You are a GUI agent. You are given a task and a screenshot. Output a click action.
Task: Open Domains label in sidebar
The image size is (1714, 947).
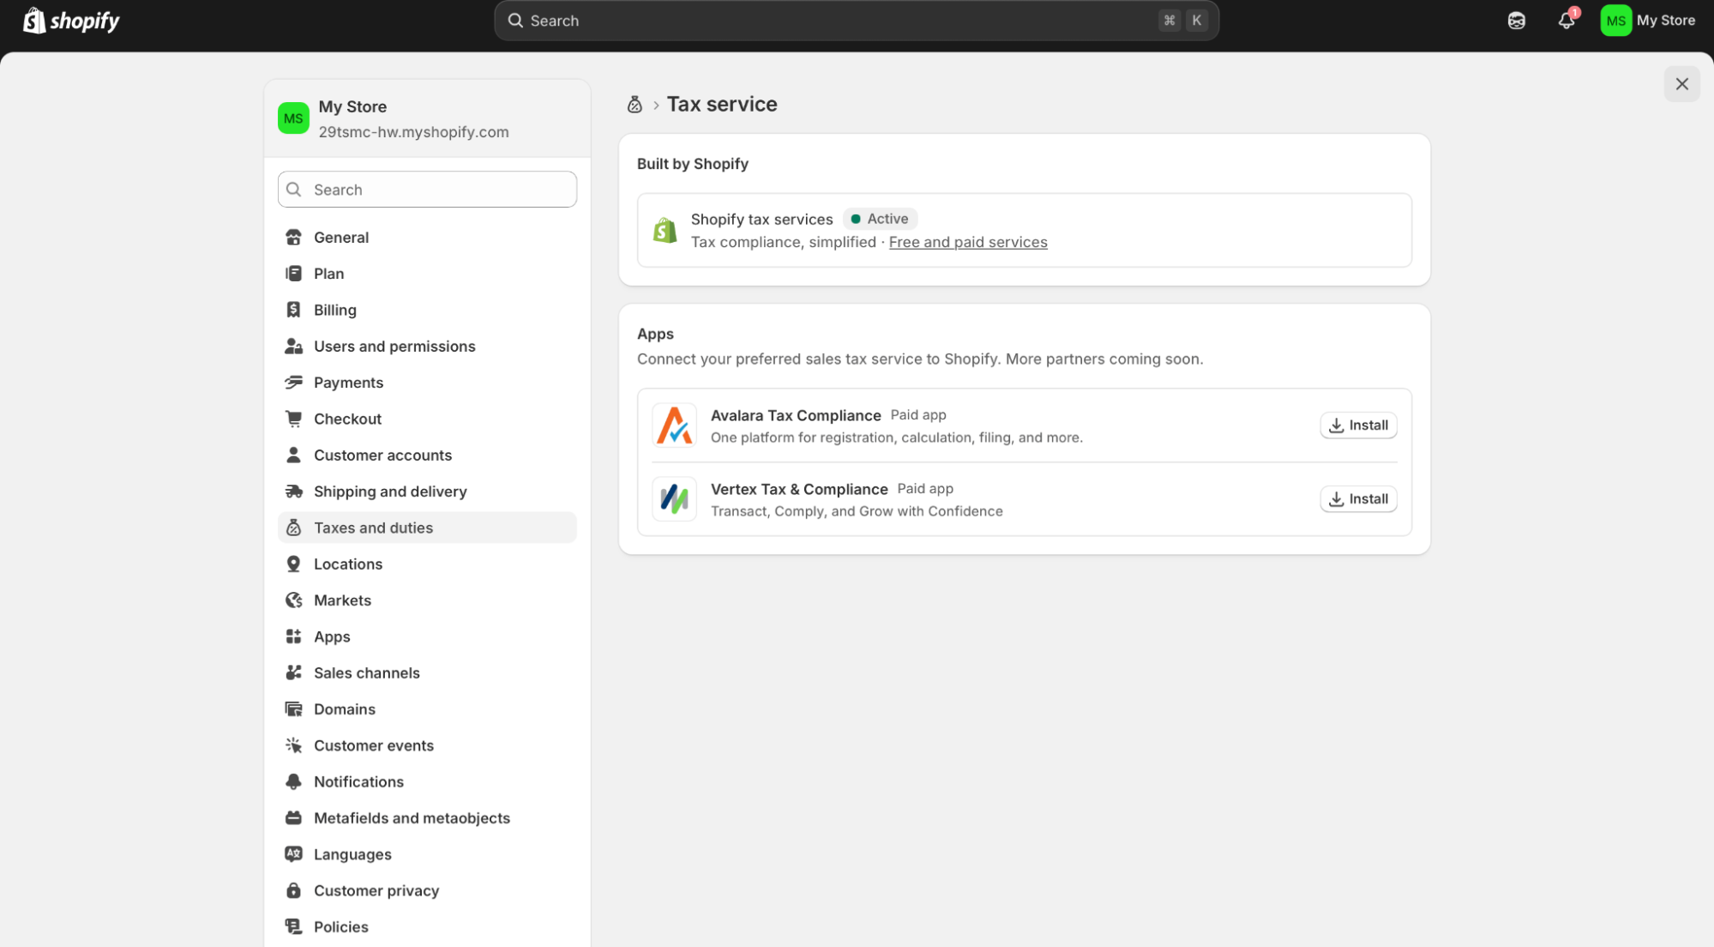(345, 709)
